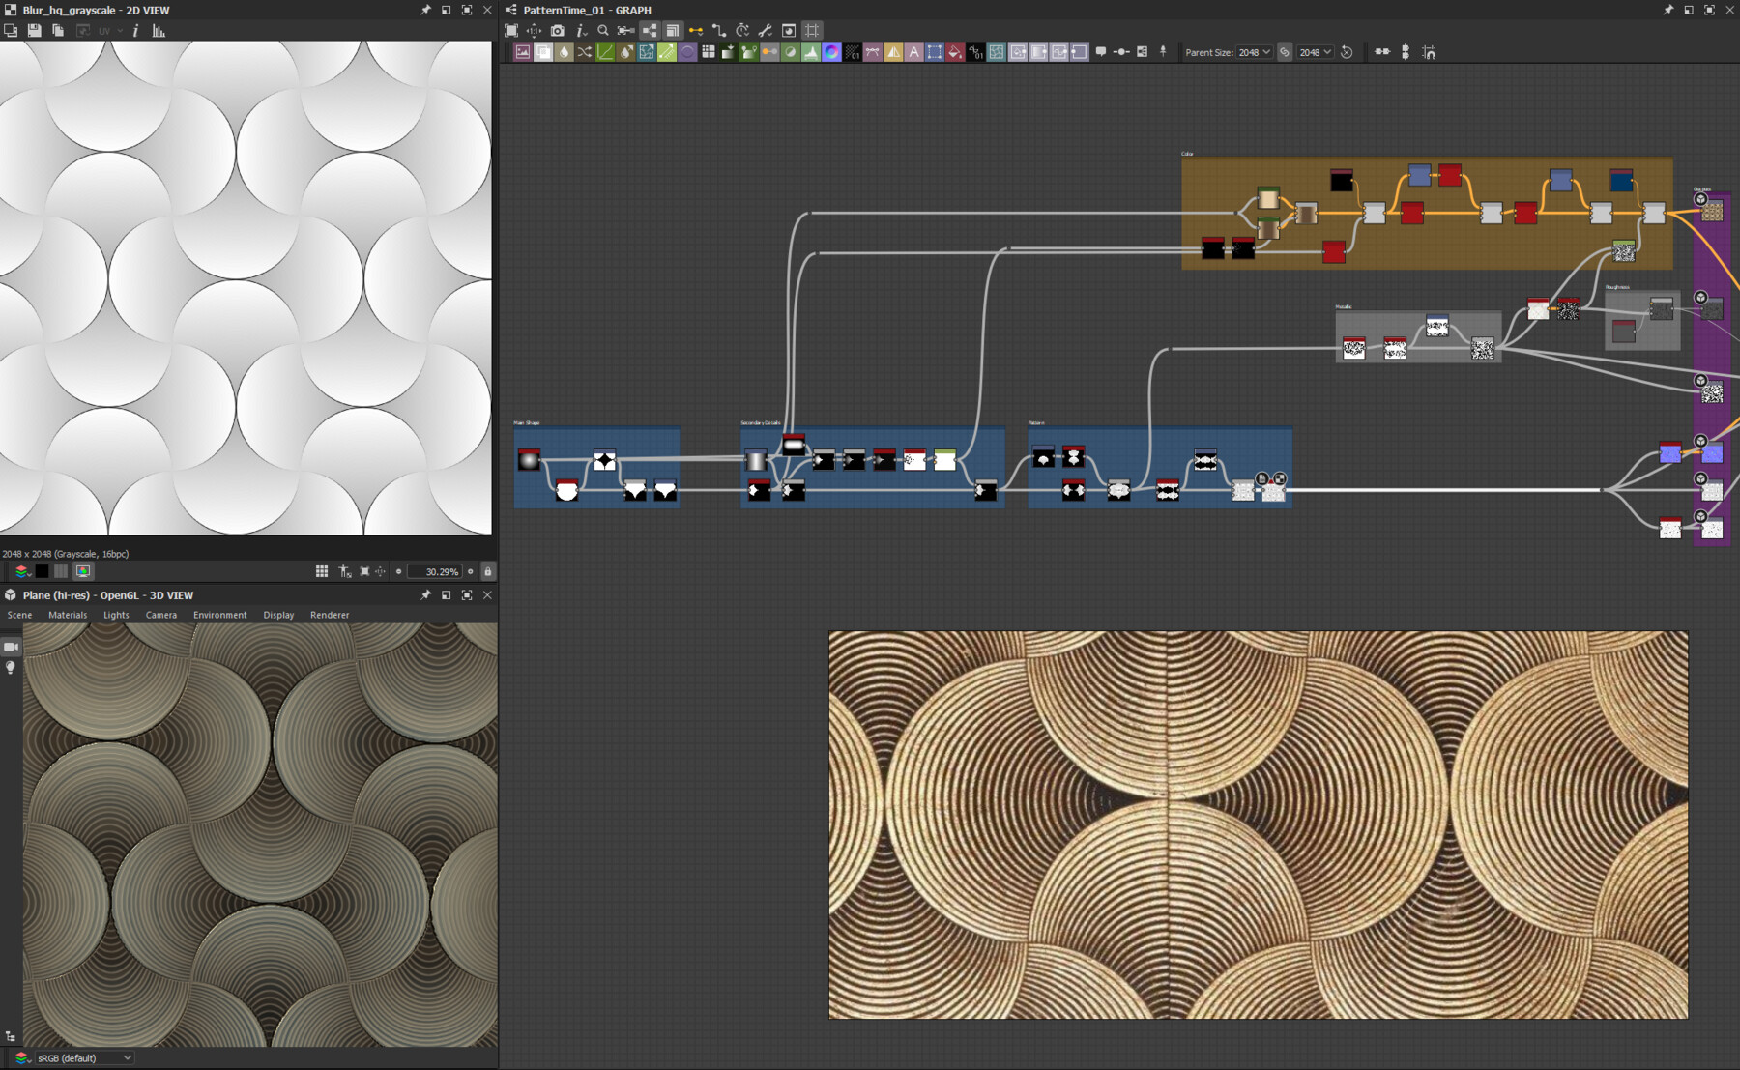The height and width of the screenshot is (1070, 1740).
Task: Open the Environment menu
Action: click(x=219, y=615)
